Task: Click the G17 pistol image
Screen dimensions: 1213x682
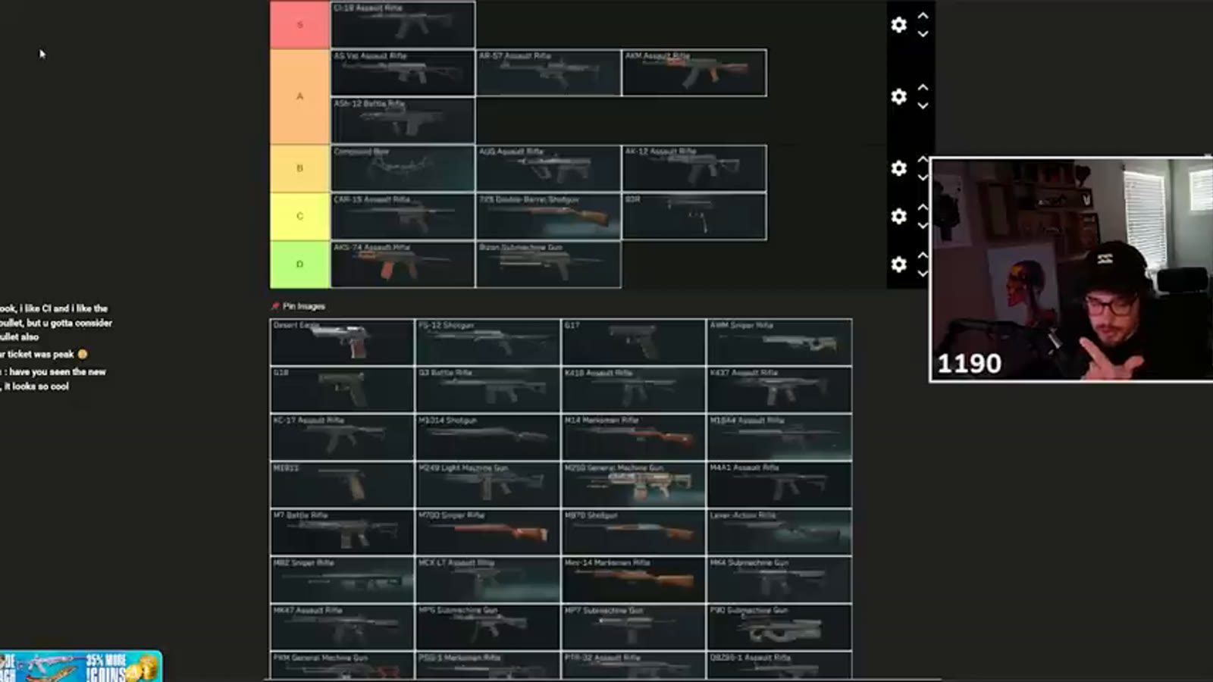Action: click(x=633, y=343)
